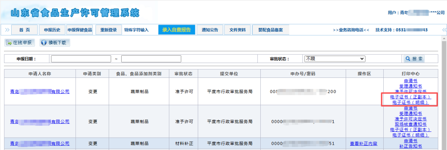This screenshot has width=447, height=150.
Task: Switch to 申报保健食品 tab
Action: pyautogui.click(x=80, y=30)
